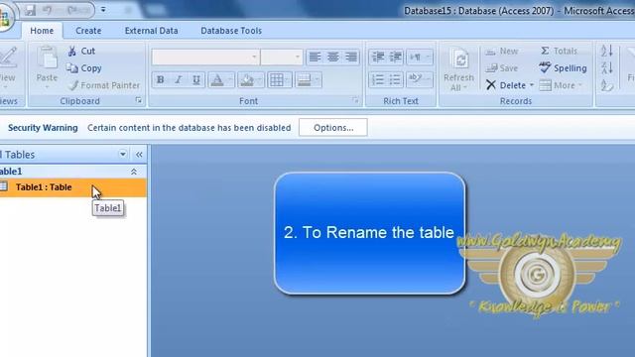Click the security warning Options button

pos(333,128)
